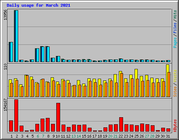Select day label 26 on the x-axis
This screenshot has width=179, height=140.
(x=142, y=136)
